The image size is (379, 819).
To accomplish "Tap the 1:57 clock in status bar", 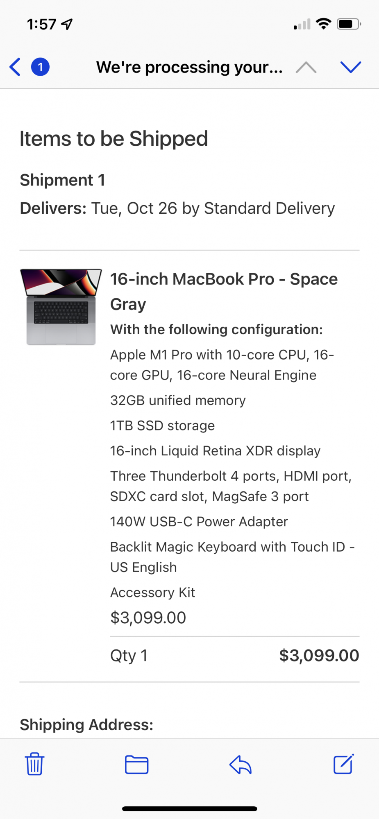I will click(41, 25).
